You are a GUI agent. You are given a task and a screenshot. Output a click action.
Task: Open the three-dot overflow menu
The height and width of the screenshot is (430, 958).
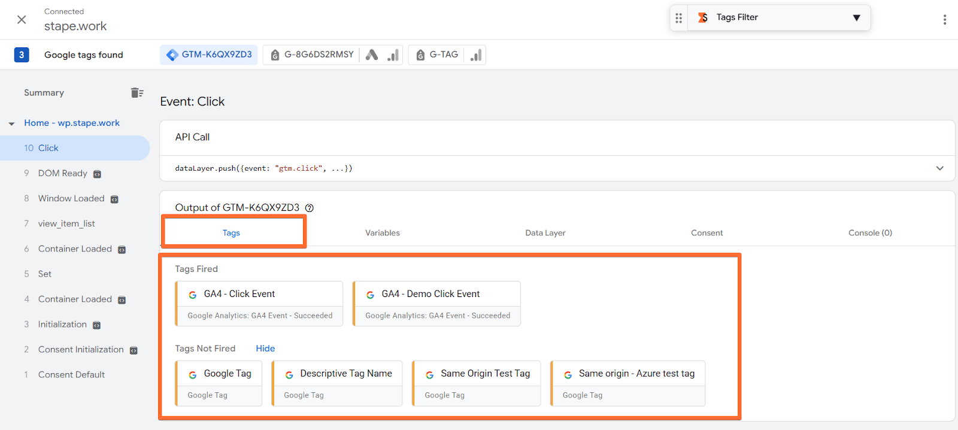pyautogui.click(x=944, y=20)
